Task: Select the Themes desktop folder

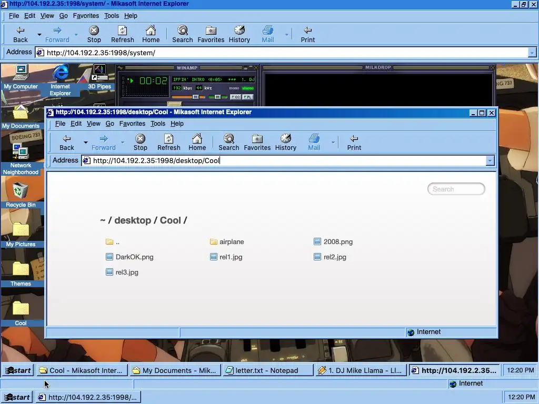Action: coord(21,274)
